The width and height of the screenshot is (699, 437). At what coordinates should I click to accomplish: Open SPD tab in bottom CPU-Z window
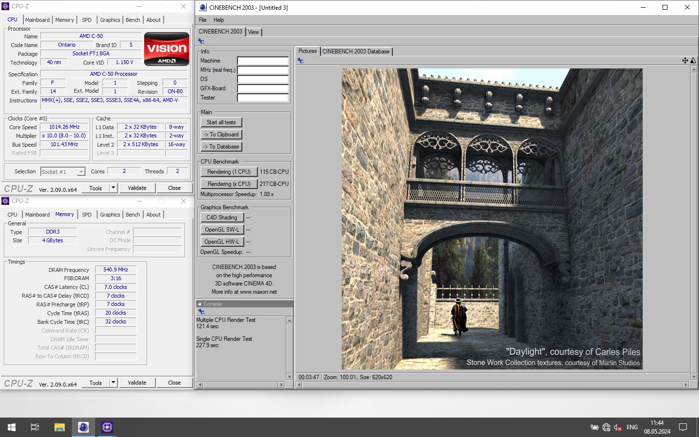click(87, 215)
